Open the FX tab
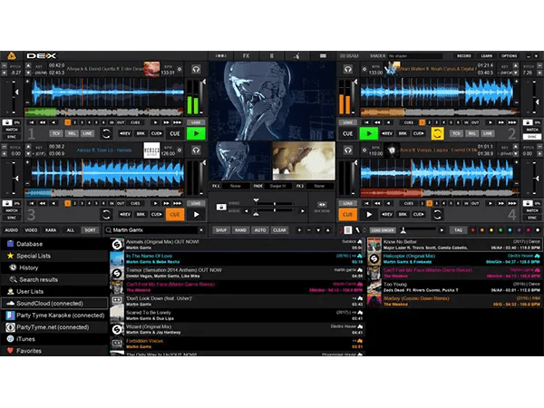The width and height of the screenshot is (544, 408). click(246, 56)
